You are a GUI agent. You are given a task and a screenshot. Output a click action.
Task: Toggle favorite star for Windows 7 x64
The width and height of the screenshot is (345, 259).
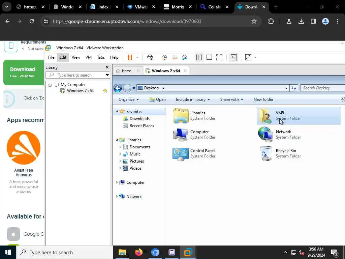point(105,91)
